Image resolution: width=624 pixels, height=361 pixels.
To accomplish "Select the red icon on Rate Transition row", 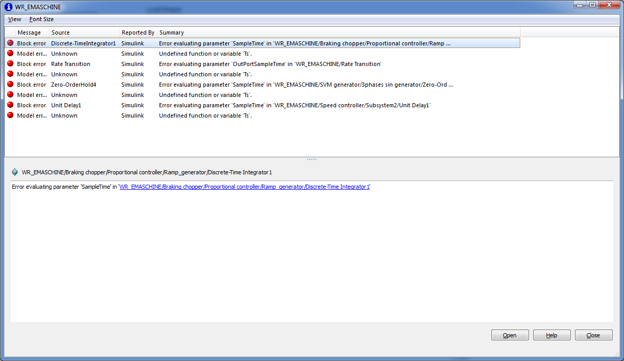I will tap(10, 64).
